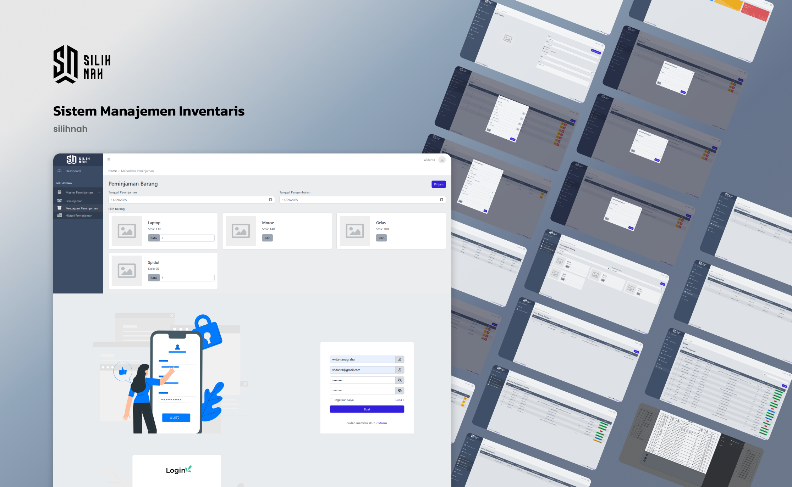Tick the Ingatkan Saya checkbox
This screenshot has height=487, width=792.
click(331, 400)
